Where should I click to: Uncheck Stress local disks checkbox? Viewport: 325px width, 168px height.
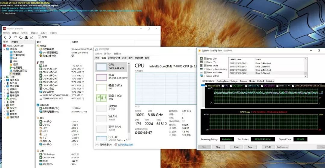pyautogui.click(x=205, y=72)
